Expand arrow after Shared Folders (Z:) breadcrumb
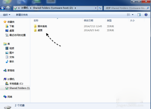151x109 pixels. 75,8
